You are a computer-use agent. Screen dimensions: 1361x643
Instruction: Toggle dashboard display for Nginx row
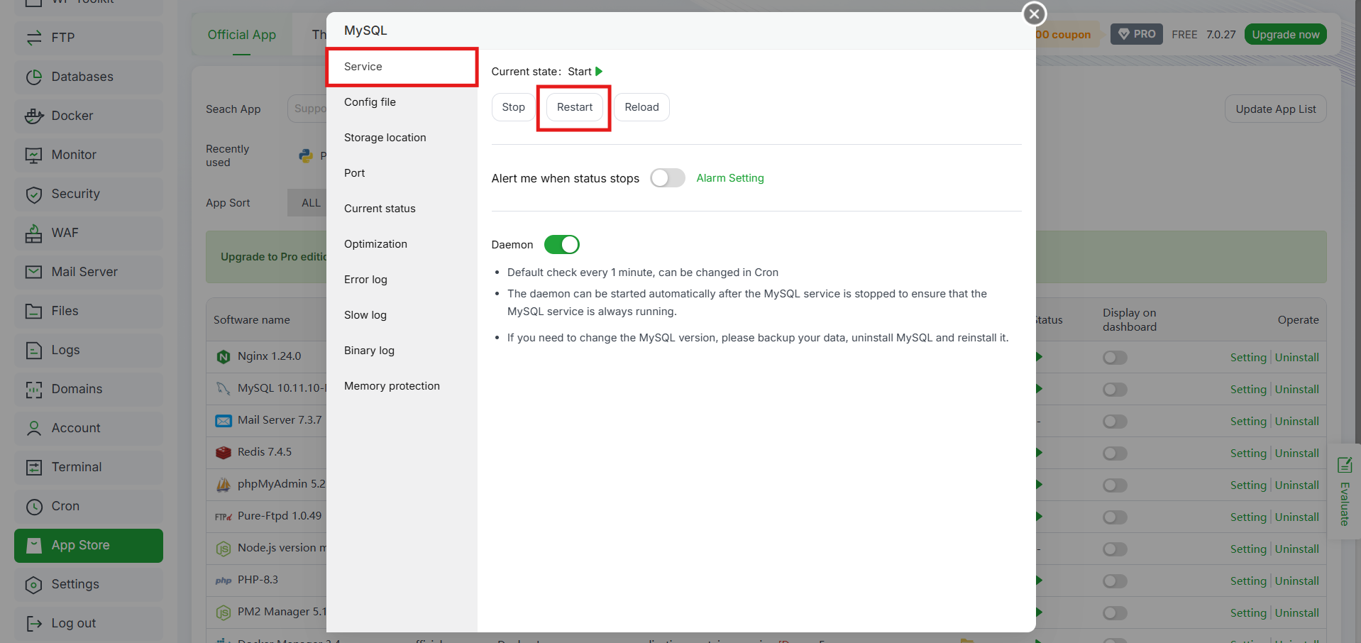(x=1115, y=358)
